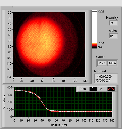This screenshot has width=122, height=129.
Task: Click the 100 color scale marker label
Action: (x=101, y=43)
